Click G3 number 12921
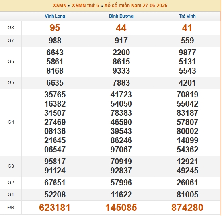 coord(187,162)
